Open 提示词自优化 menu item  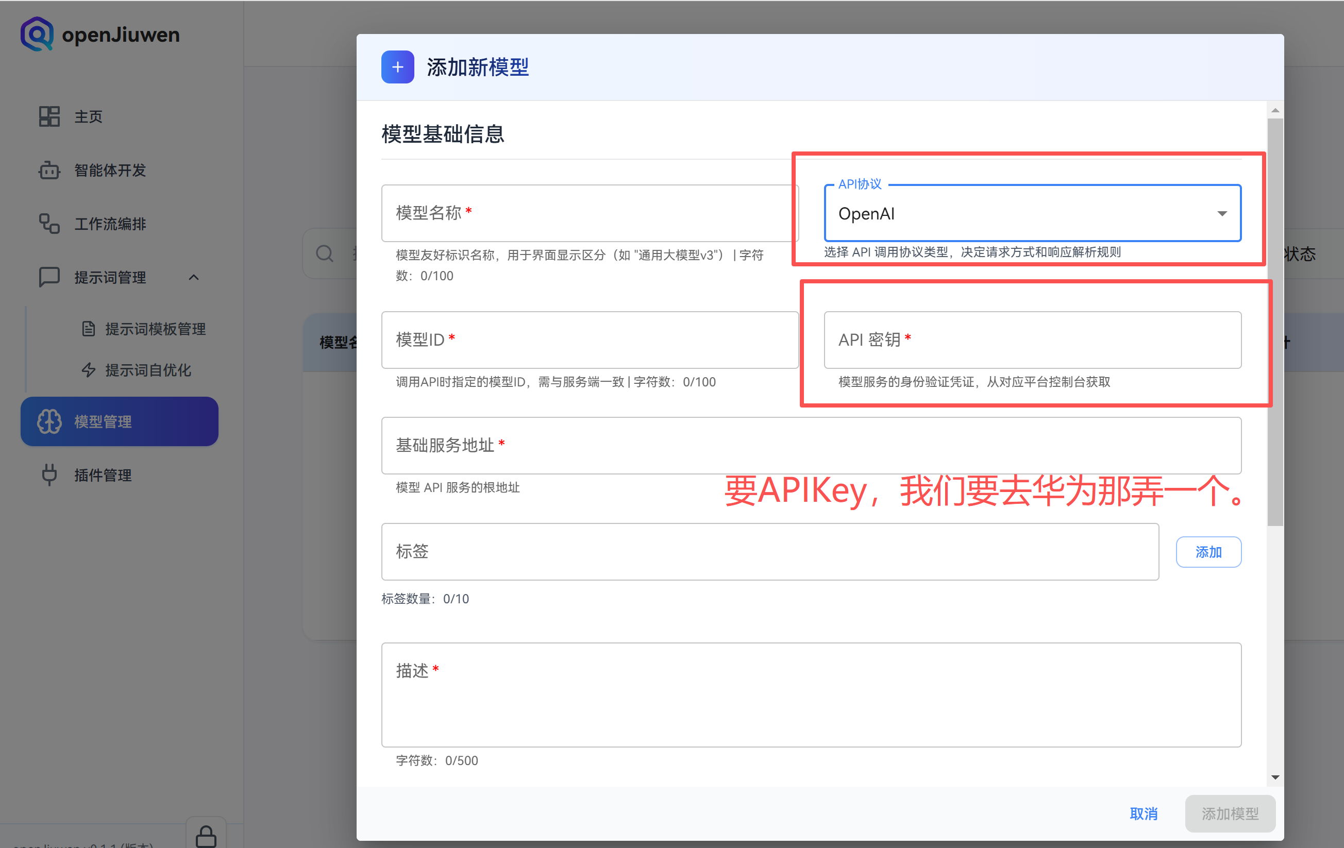pyautogui.click(x=148, y=370)
